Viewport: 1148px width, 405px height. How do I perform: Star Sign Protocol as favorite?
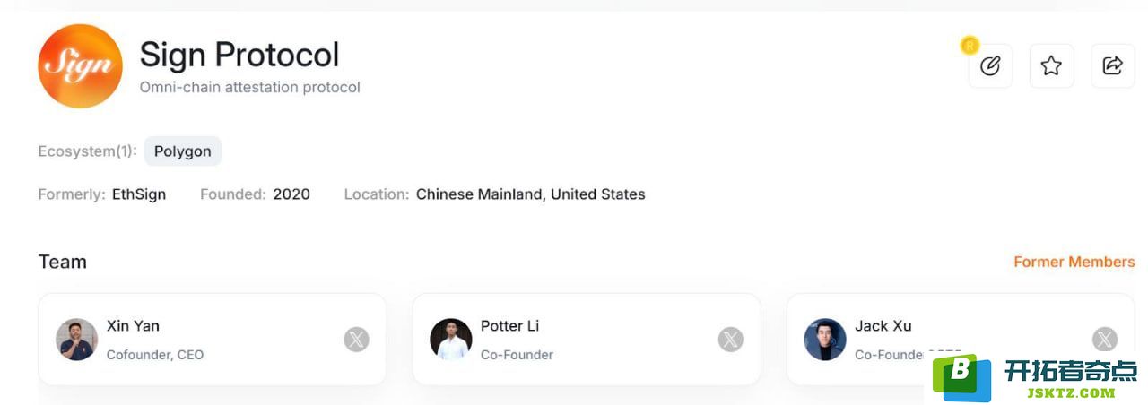[x=1051, y=65]
